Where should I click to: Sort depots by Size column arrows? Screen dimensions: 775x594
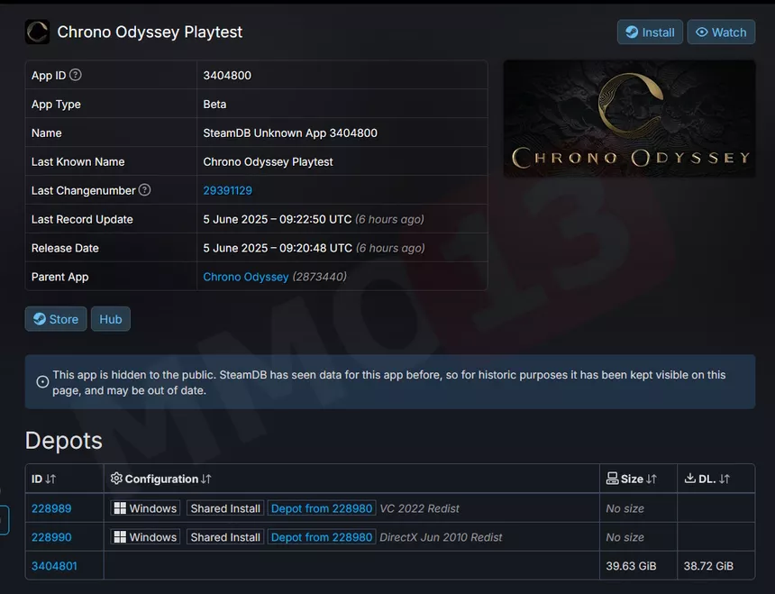click(x=652, y=479)
